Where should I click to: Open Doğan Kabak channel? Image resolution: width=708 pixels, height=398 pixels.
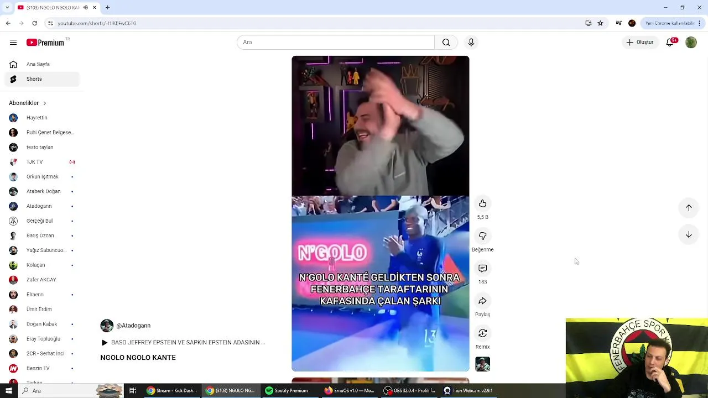(41, 324)
